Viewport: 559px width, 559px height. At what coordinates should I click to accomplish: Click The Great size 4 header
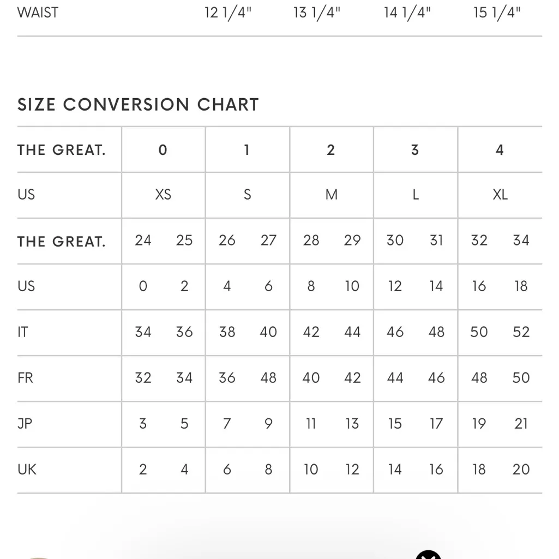click(x=500, y=150)
